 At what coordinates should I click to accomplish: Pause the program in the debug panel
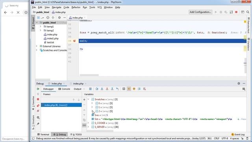pyautogui.click(x=38, y=94)
